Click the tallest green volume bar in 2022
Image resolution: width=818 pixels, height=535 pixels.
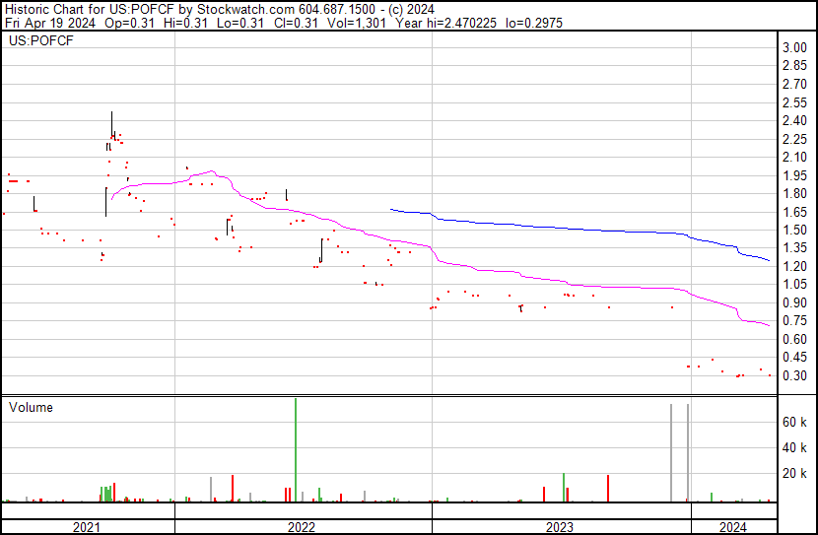coord(296,449)
